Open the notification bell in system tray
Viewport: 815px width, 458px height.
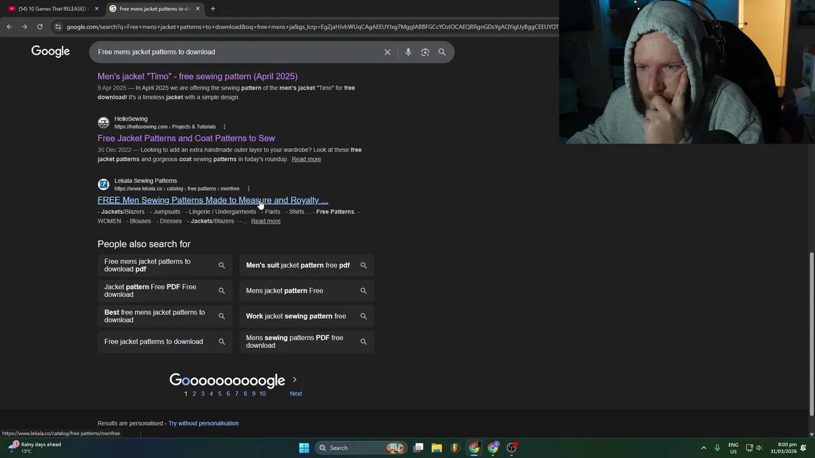pos(804,448)
